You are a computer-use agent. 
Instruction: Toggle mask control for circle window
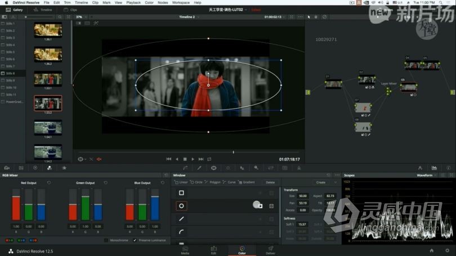coord(271,206)
